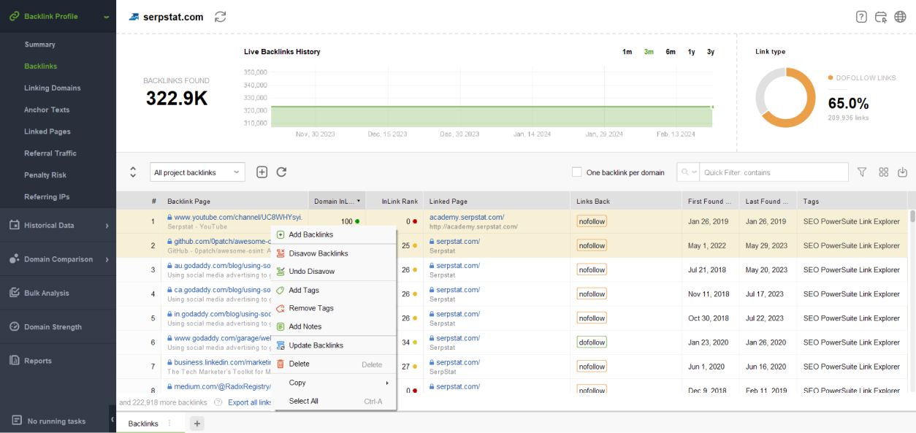The width and height of the screenshot is (916, 433).
Task: Click the Domain Strength gauge icon
Action: pos(14,326)
